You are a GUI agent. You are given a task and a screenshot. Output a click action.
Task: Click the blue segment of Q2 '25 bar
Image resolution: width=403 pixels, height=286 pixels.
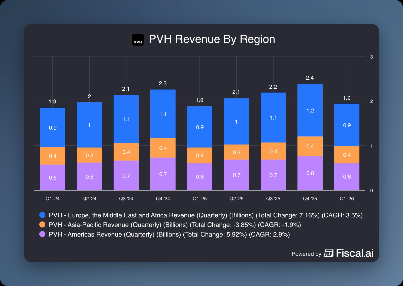[237, 121]
